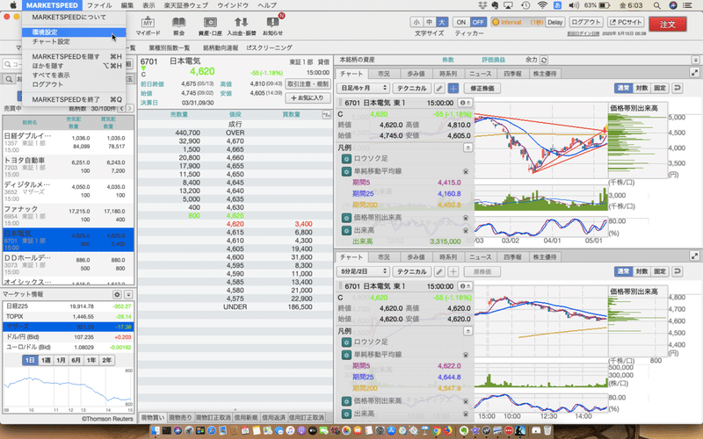Open Spotlight search in the menu bar
This screenshot has width=703, height=439.
[656, 5]
